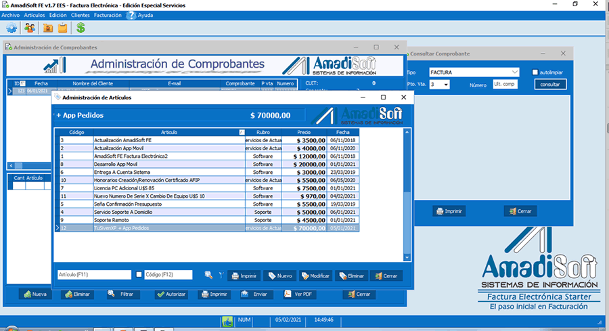Click the articles list scrollbar down arrow
609x331 pixels.
pyautogui.click(x=407, y=257)
